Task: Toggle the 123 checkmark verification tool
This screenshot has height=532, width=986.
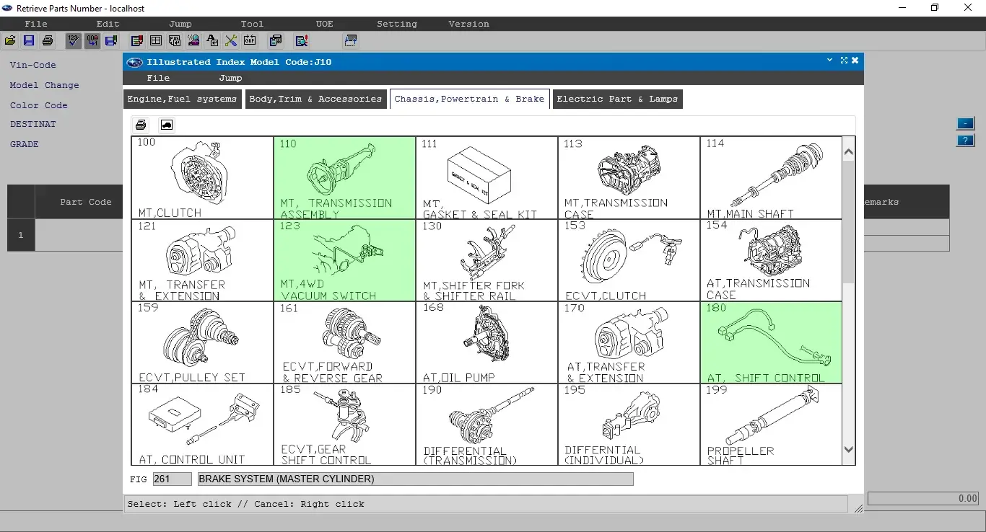Action: (x=74, y=40)
